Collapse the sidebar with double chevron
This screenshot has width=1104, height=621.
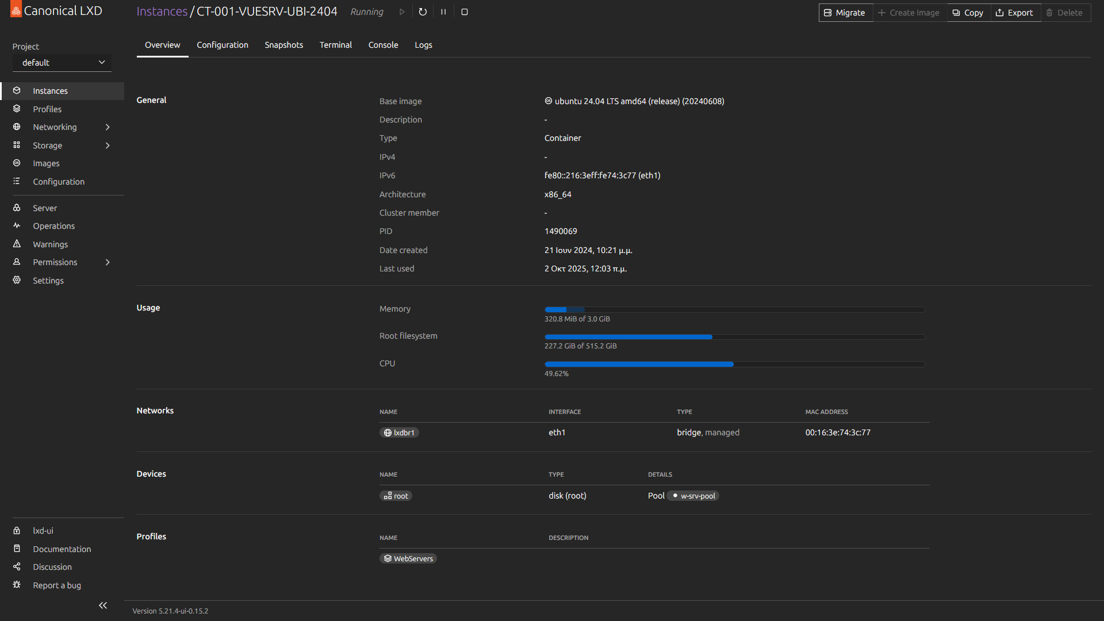pyautogui.click(x=103, y=605)
